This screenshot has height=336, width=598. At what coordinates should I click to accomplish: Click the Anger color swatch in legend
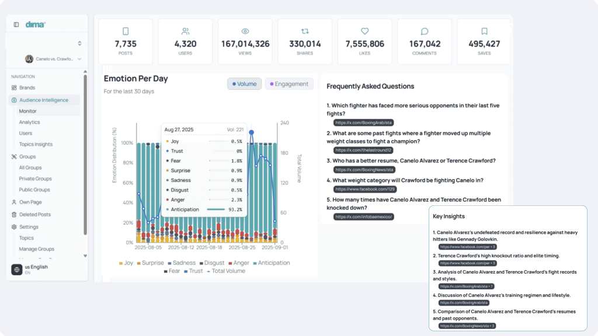pyautogui.click(x=231, y=263)
